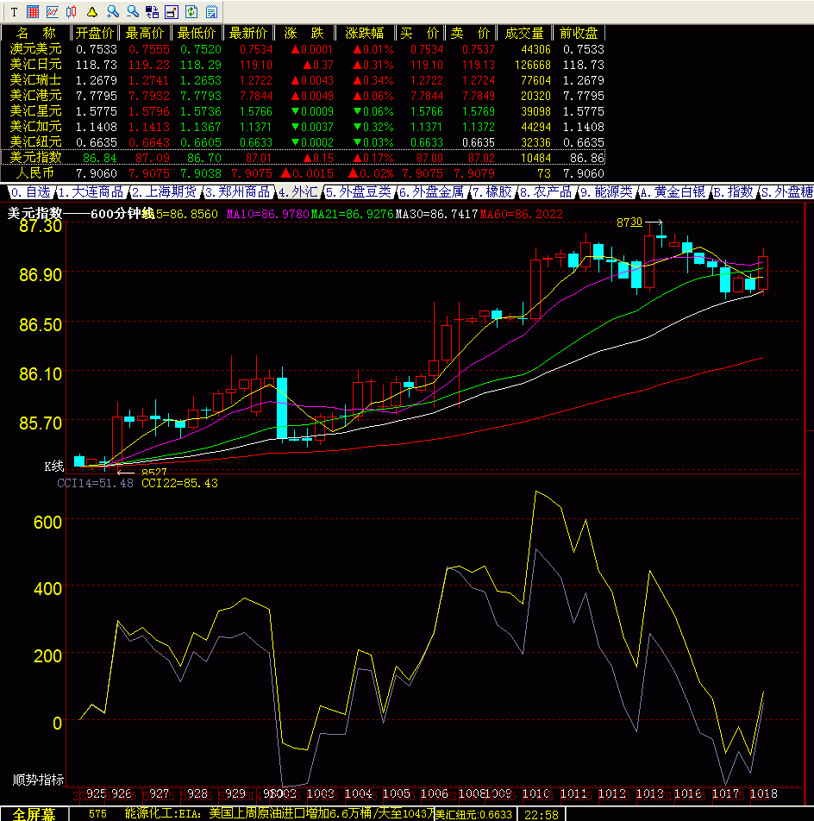The width and height of the screenshot is (814, 821).
Task: Sort by the 成交量 column header
Action: tap(524, 33)
